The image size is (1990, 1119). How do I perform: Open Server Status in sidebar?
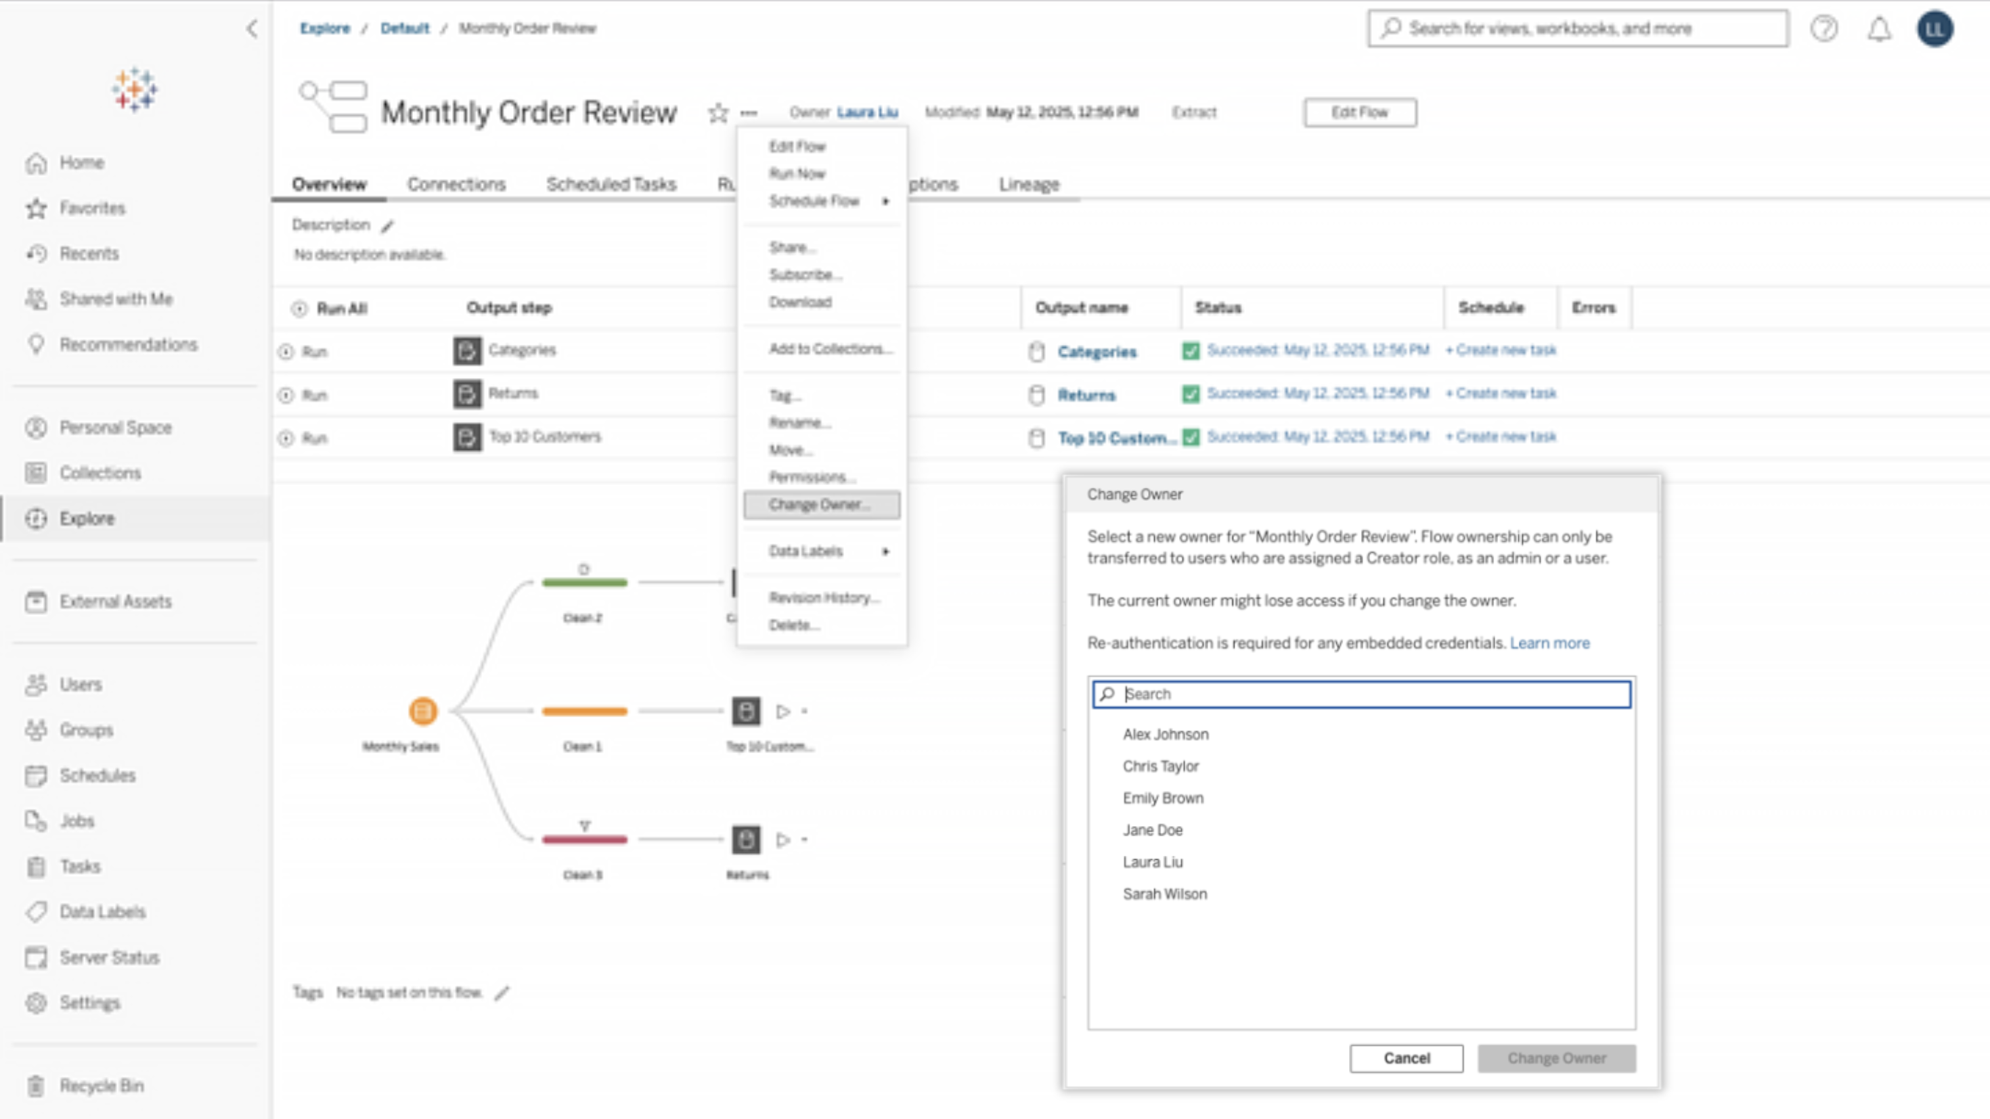[109, 957]
